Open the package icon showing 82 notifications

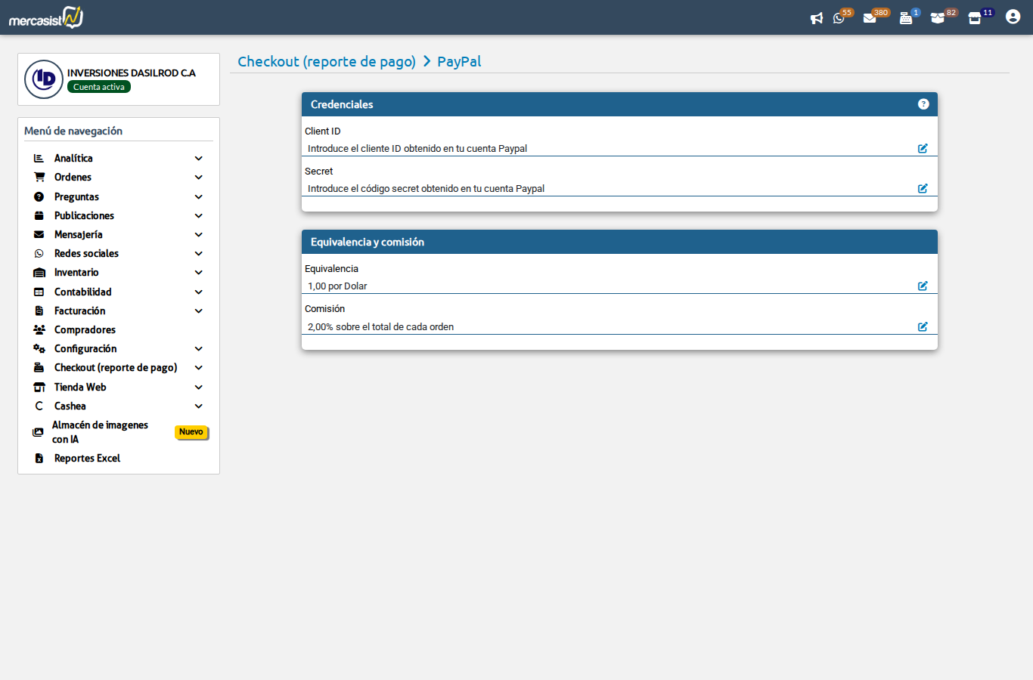coord(939,17)
